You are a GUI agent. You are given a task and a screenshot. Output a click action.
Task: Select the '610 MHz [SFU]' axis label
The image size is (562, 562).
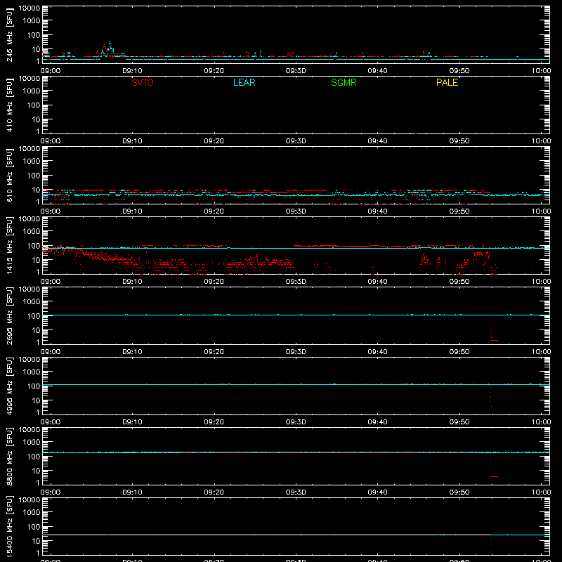pos(10,175)
